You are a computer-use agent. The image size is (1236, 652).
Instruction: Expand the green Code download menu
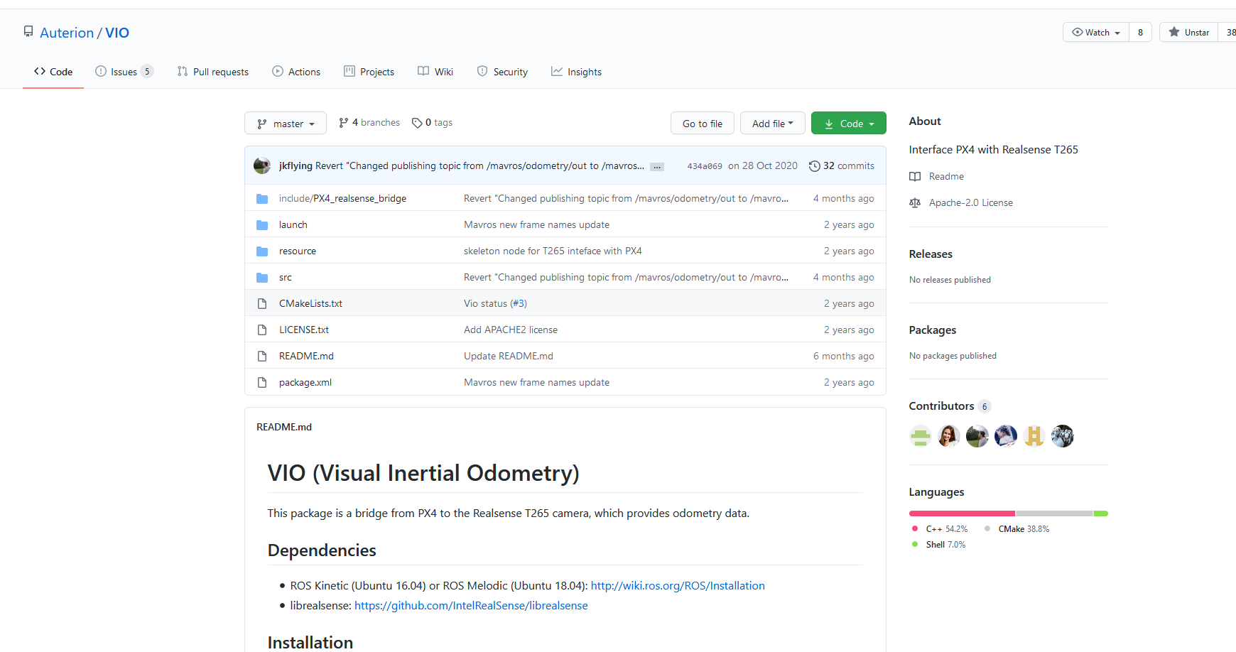coord(848,123)
